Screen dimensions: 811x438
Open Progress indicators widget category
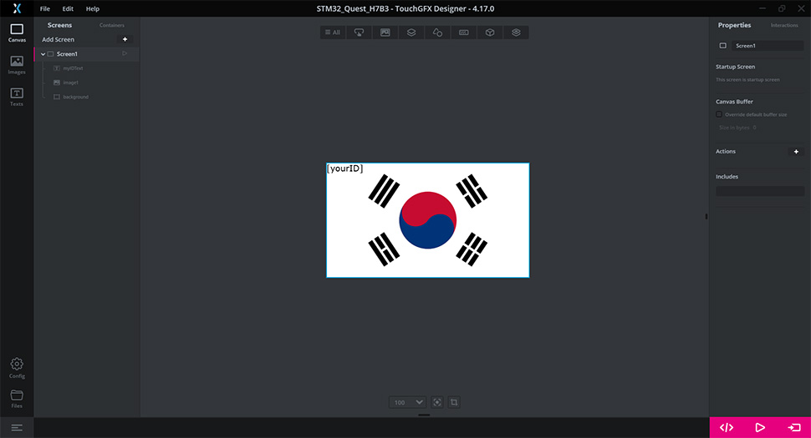pos(464,33)
